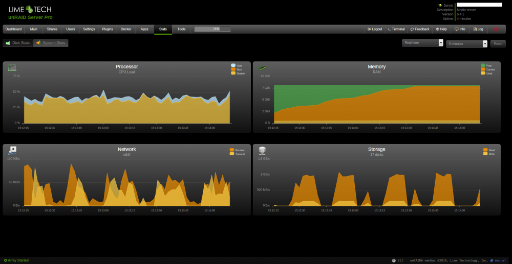
Task: Click the '75 %' axis label
Action: point(17,76)
